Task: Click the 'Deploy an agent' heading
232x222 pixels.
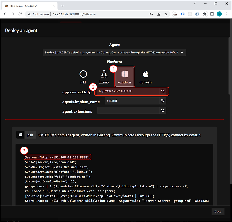Action: pyautogui.click(x=21, y=30)
